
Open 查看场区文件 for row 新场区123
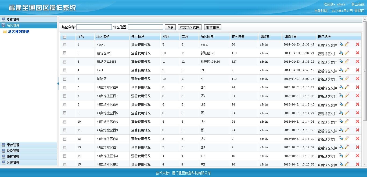click(x=327, y=54)
